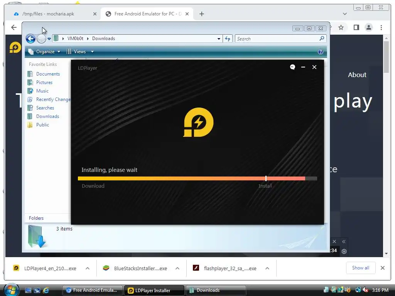Open the tab search chevron
The width and height of the screenshot is (395, 296).
pyautogui.click(x=345, y=14)
